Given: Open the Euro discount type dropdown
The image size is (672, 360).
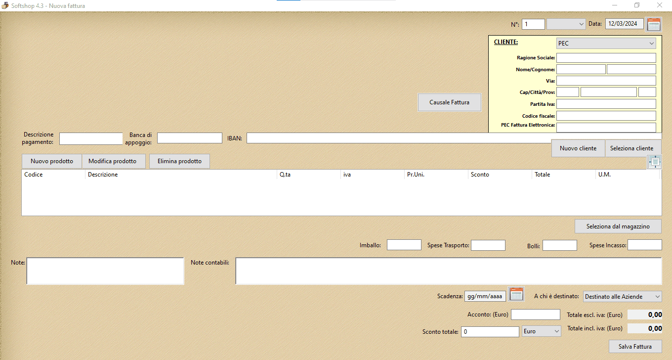Looking at the screenshot, I should coord(541,331).
